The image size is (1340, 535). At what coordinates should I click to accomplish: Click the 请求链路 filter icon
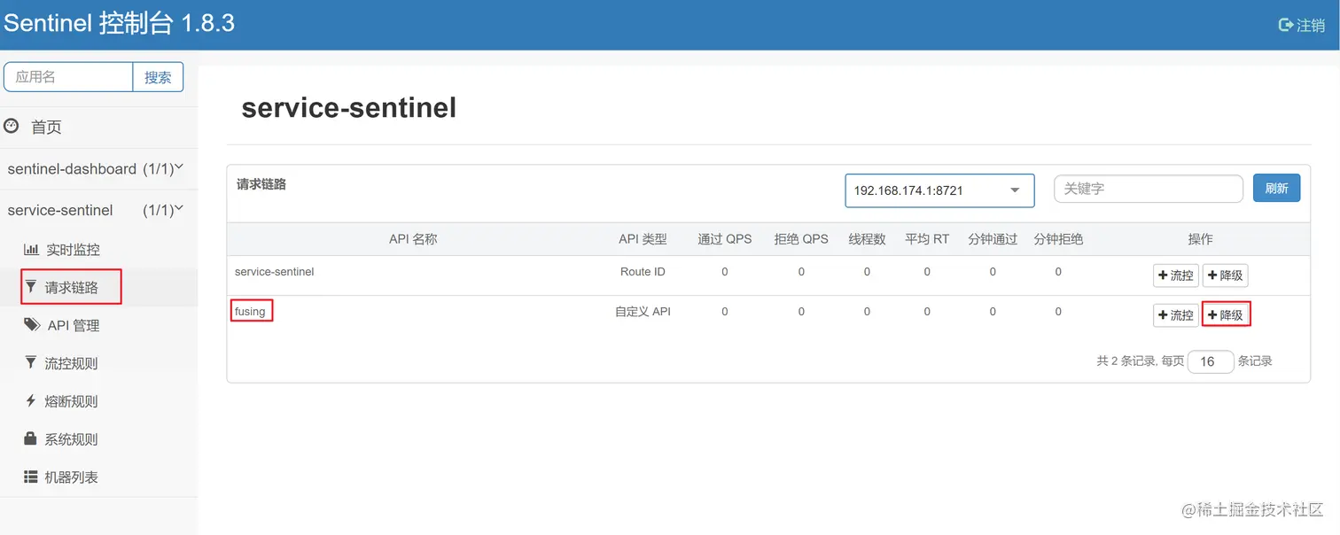coord(31,287)
